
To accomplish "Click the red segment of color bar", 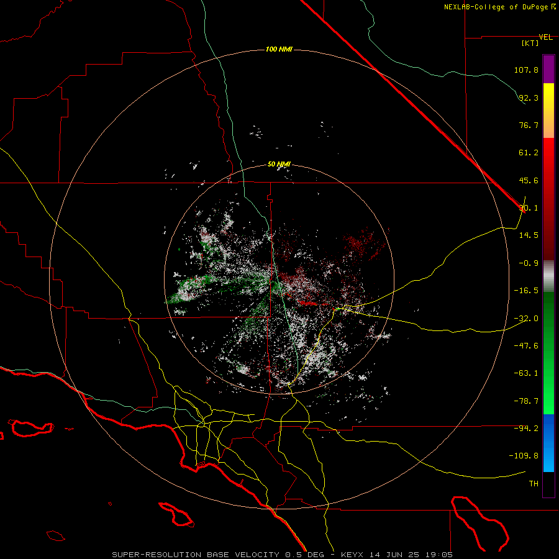I will (x=548, y=199).
